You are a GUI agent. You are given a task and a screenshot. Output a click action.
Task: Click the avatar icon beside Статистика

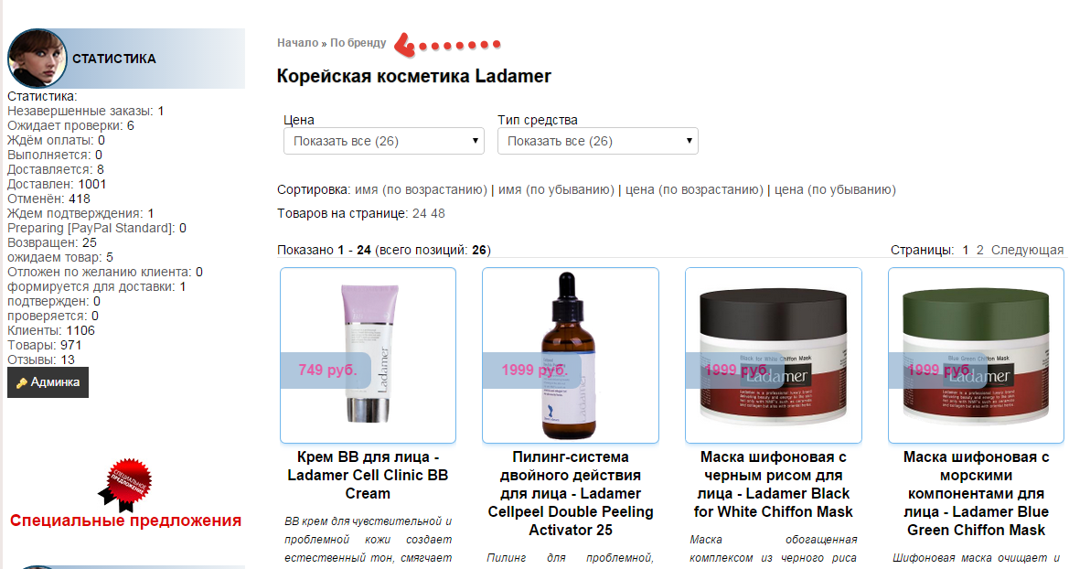pos(37,59)
